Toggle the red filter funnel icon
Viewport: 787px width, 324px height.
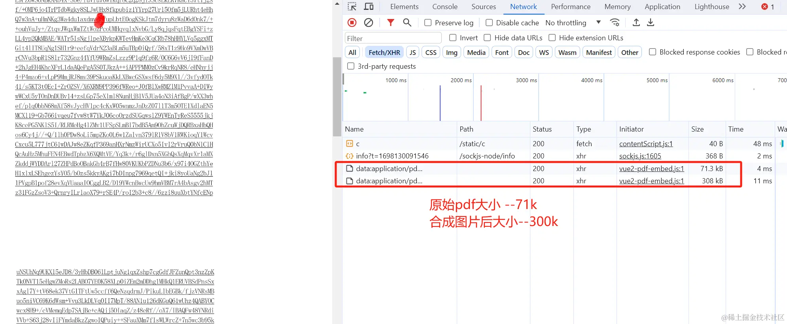[x=390, y=23]
